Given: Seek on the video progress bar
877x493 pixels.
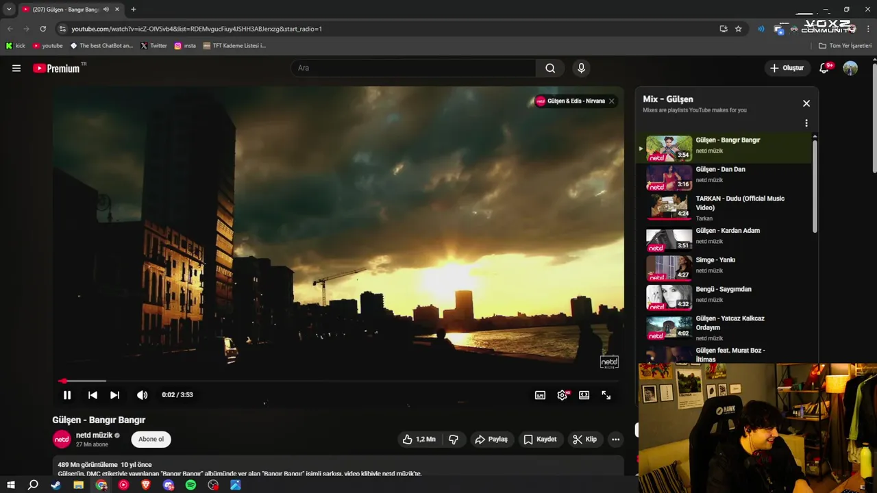Looking at the screenshot, I should click(338, 381).
